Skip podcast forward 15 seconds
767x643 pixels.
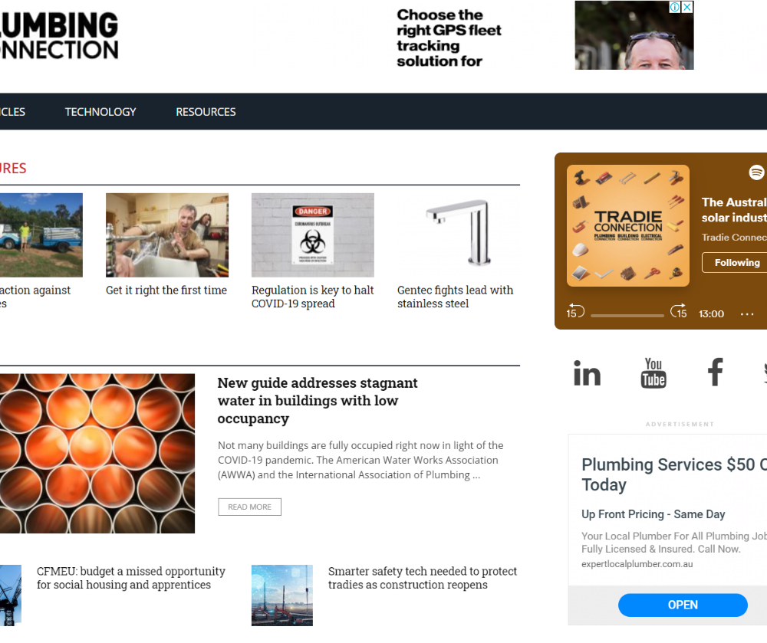coord(679,311)
